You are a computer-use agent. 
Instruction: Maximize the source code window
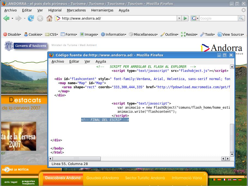pos(225,55)
